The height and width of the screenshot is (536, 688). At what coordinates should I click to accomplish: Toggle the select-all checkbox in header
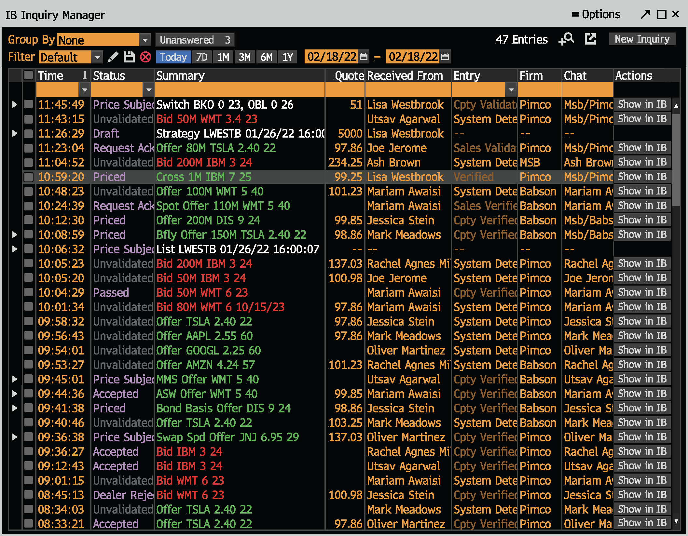(29, 75)
